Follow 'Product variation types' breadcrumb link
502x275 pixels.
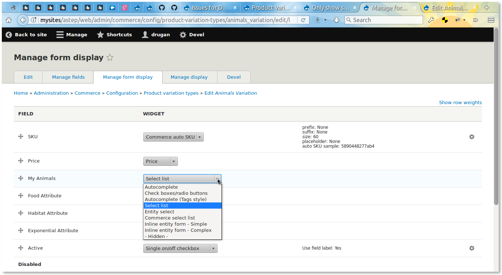171,93
